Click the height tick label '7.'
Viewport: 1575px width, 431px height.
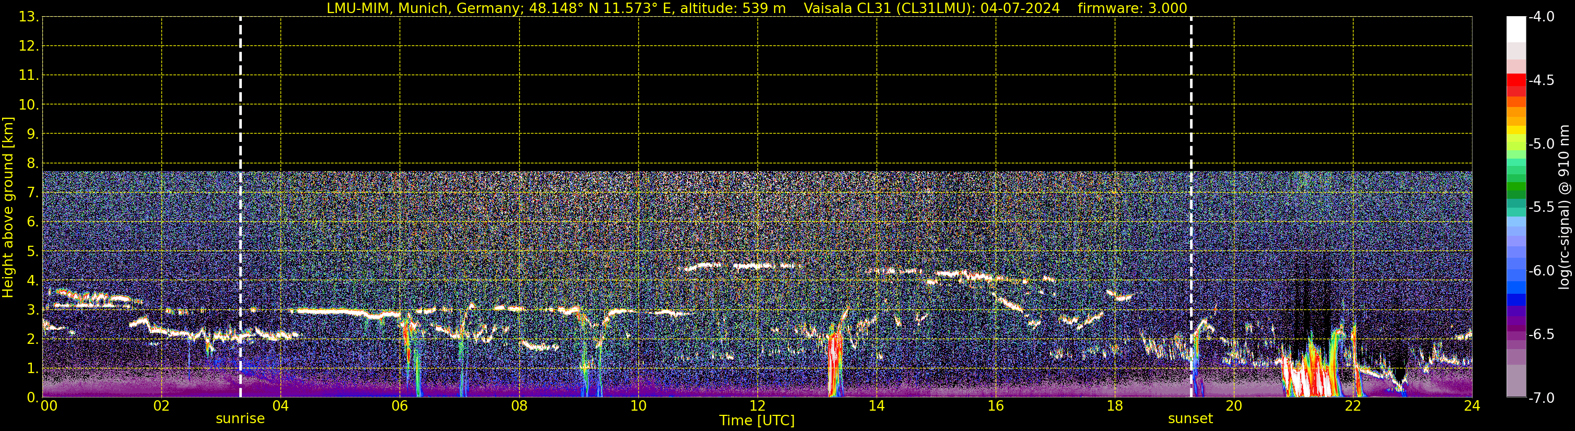coord(32,193)
